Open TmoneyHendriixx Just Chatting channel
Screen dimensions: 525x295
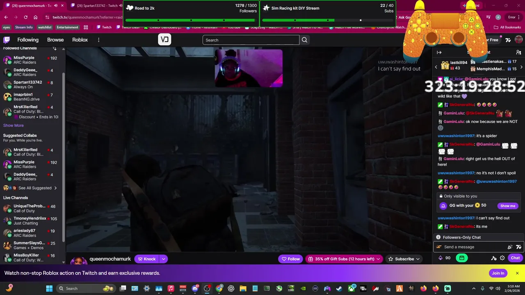click(x=31, y=220)
